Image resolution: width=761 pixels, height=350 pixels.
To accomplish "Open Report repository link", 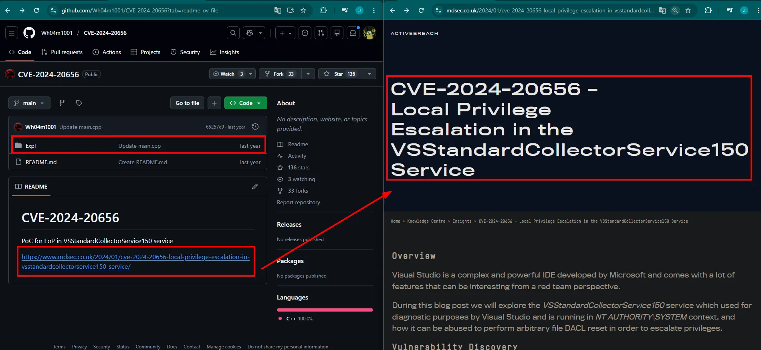I will click(x=299, y=202).
